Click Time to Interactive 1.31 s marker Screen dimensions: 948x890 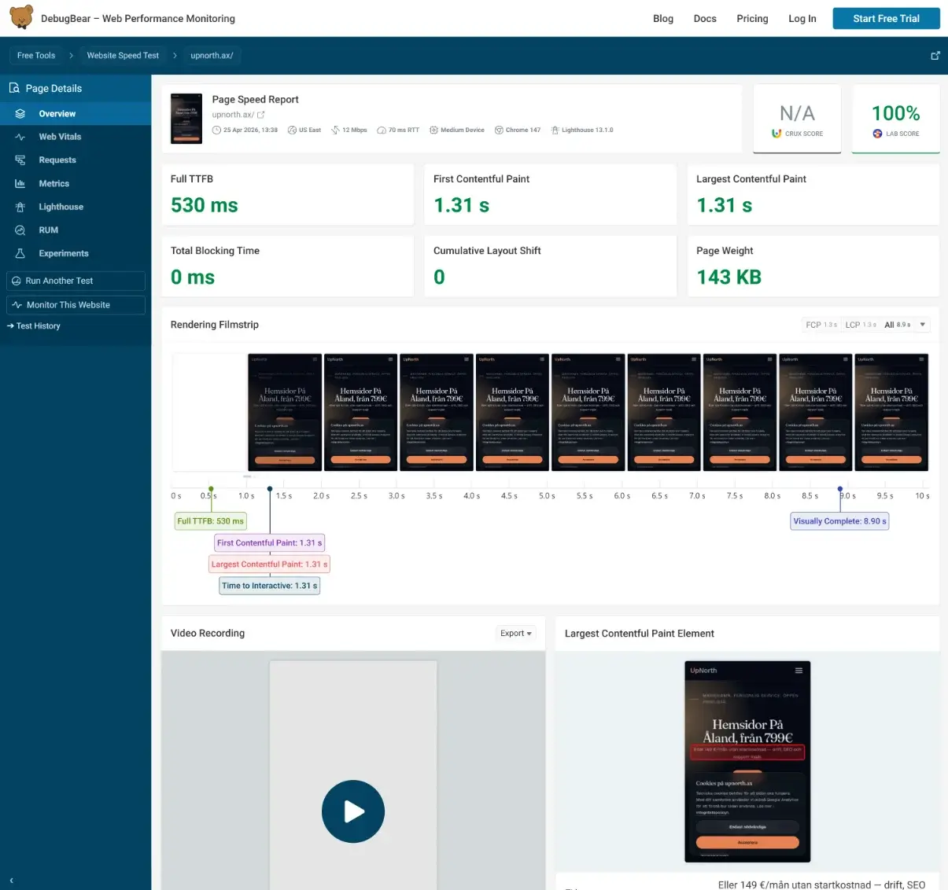(x=269, y=586)
